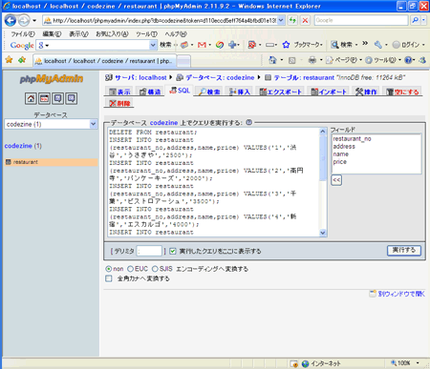Image resolution: width=430 pixels, height=369 pixels.
Task: Open the ファイル(F) menu
Action: tap(23, 34)
